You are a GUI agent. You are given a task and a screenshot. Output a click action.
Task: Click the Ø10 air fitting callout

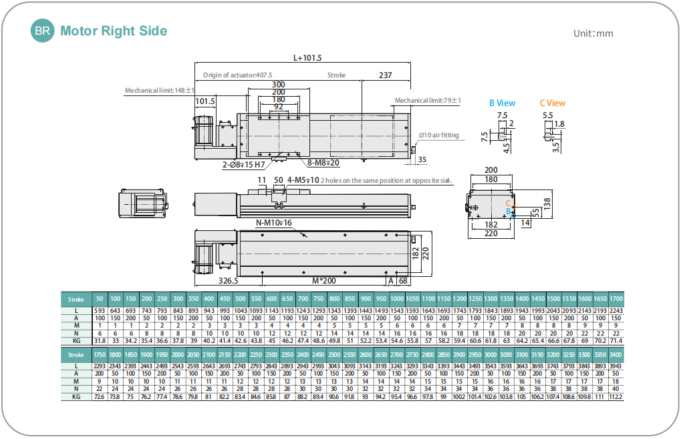(439, 135)
